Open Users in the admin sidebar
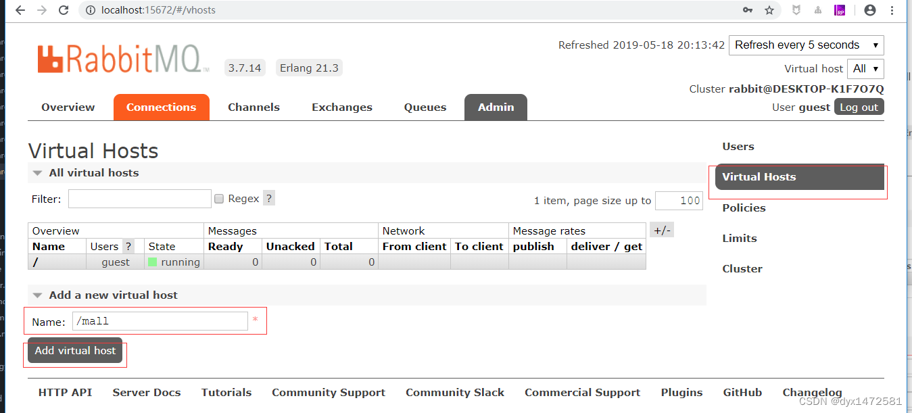The height and width of the screenshot is (413, 912). point(738,147)
